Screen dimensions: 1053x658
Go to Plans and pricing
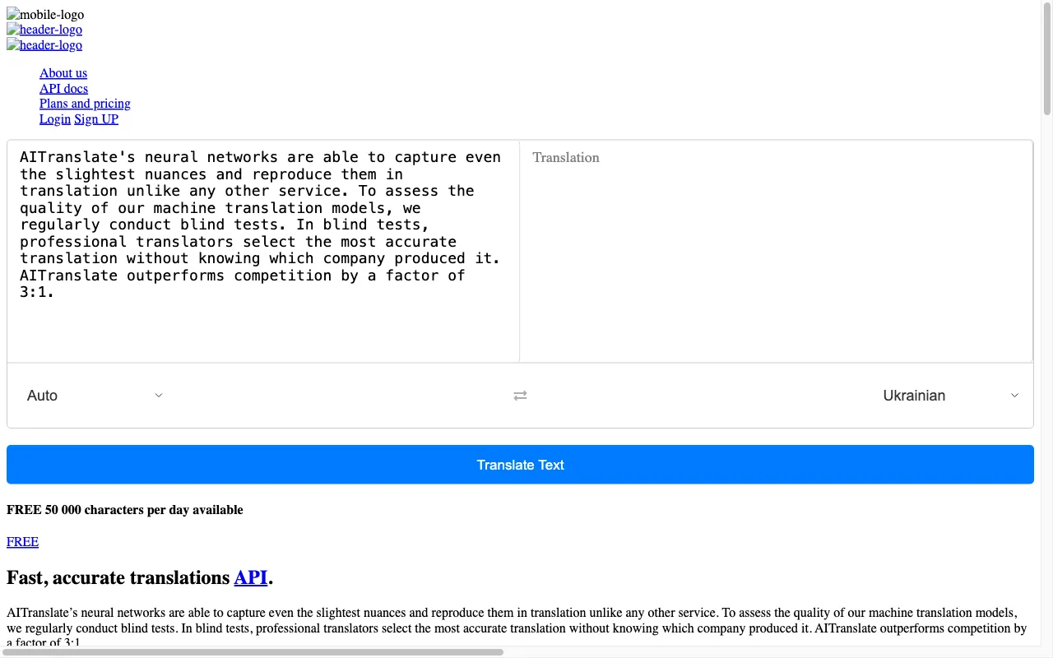click(x=85, y=104)
